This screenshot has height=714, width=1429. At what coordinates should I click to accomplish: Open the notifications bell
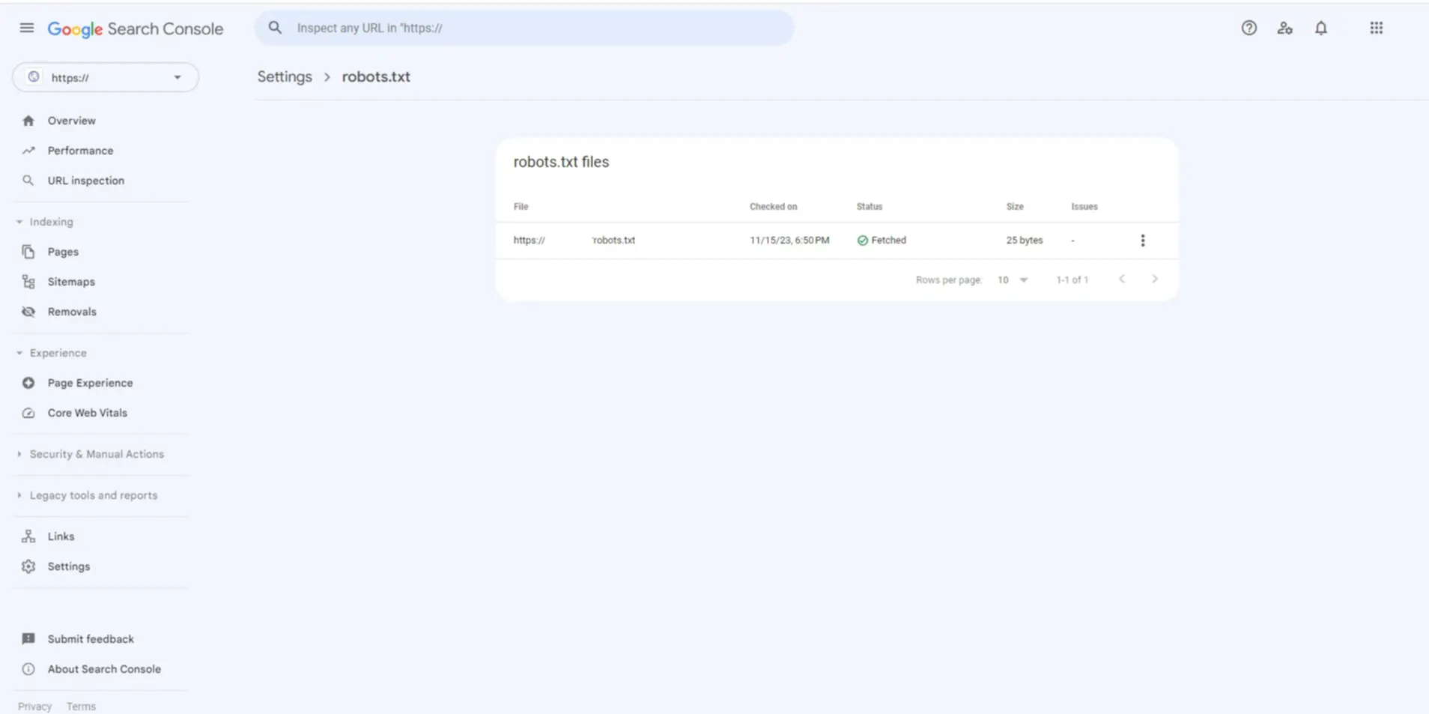(1320, 28)
